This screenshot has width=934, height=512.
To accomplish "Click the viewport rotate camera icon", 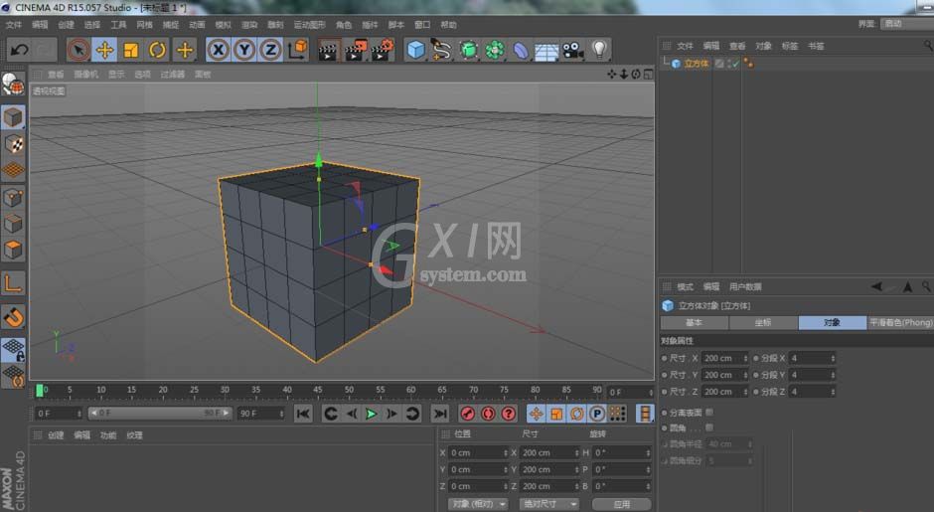I will tap(636, 74).
